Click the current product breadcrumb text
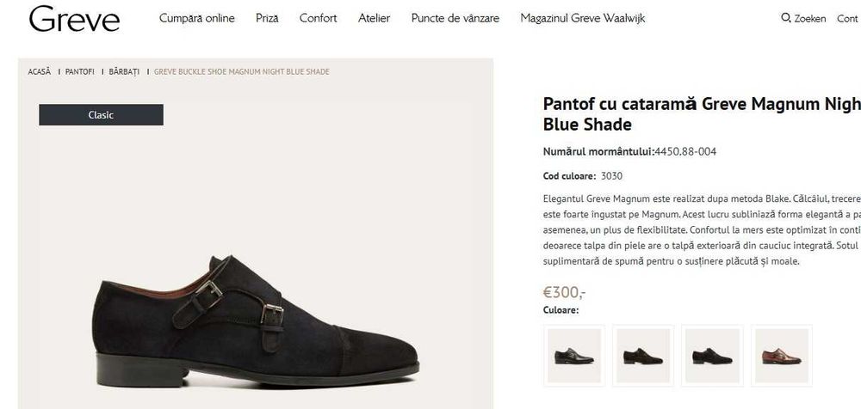 241,72
